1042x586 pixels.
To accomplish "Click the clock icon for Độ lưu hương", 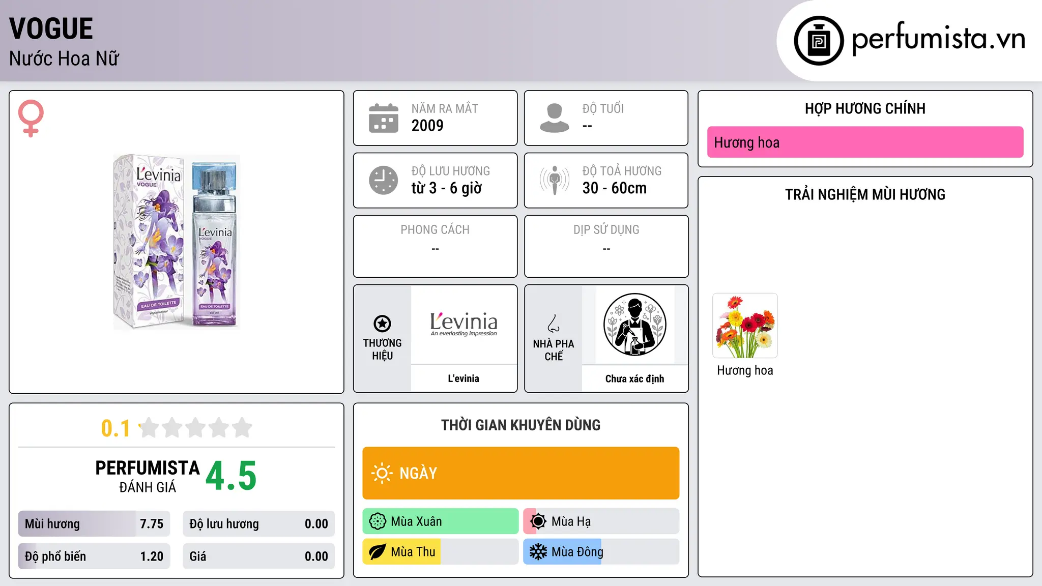I will click(x=384, y=180).
